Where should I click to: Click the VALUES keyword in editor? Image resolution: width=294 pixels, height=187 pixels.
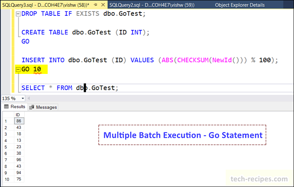[x=142, y=60]
